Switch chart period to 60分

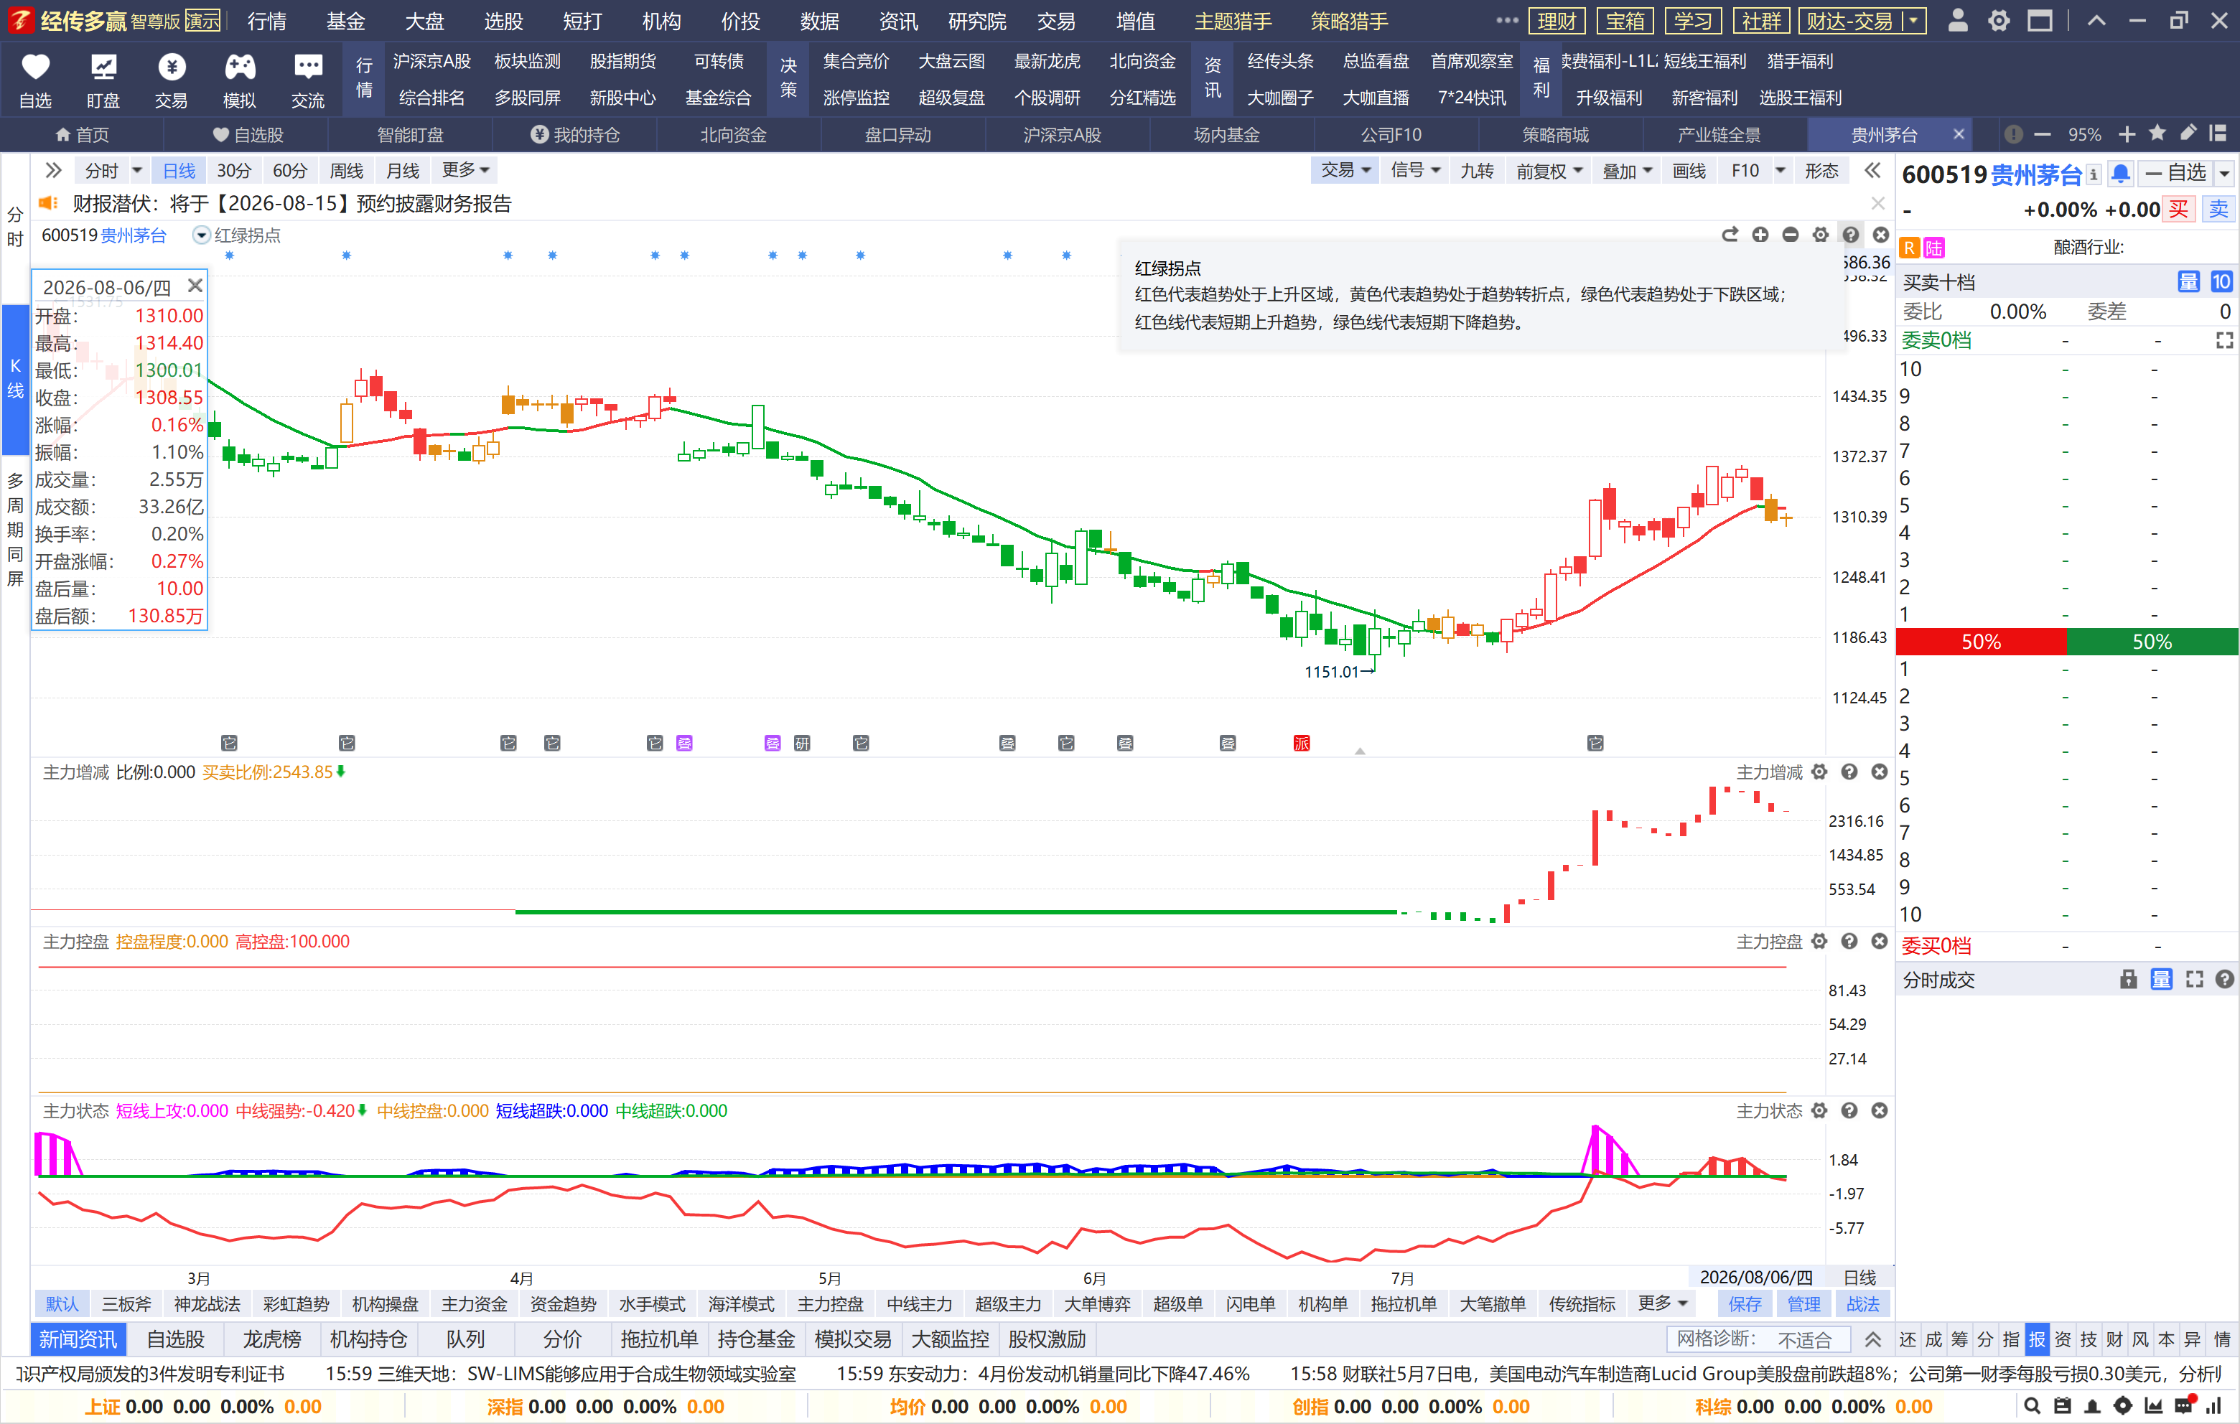[289, 170]
